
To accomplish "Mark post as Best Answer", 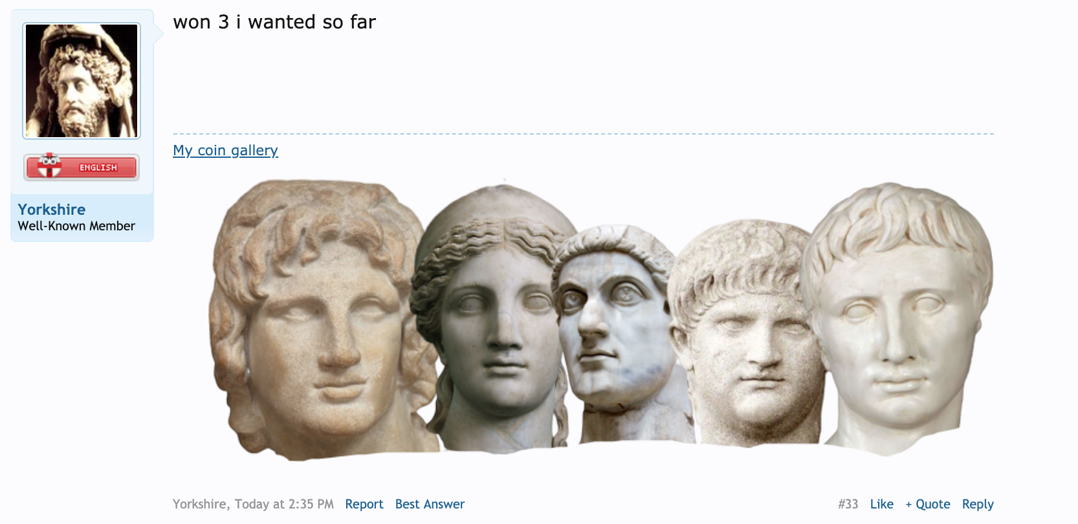I will point(430,504).
